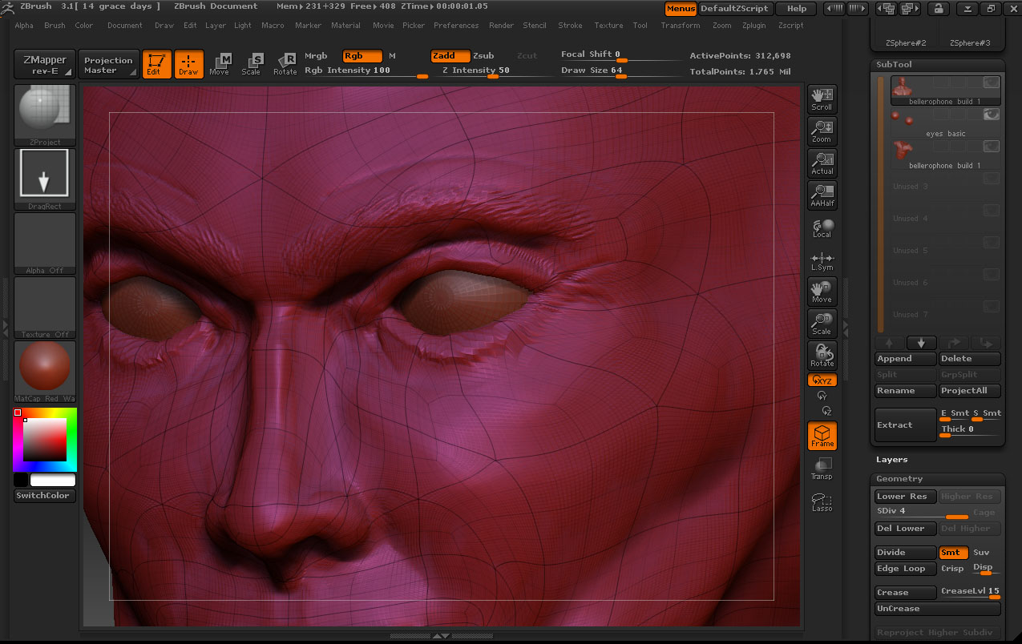This screenshot has height=644, width=1022.
Task: Choose the Lasso selection icon
Action: coord(822,502)
